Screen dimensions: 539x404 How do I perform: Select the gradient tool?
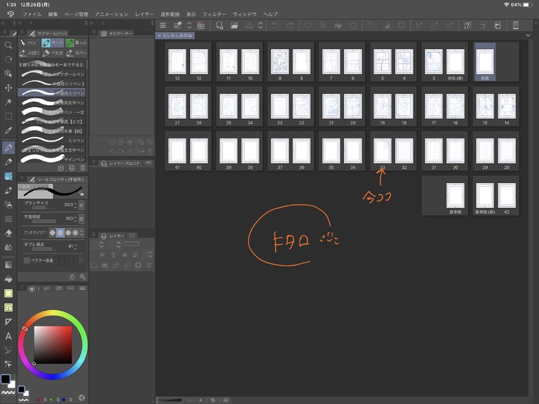8,265
